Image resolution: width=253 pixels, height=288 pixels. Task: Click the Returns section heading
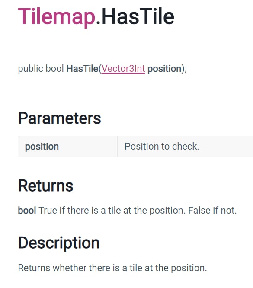45,186
